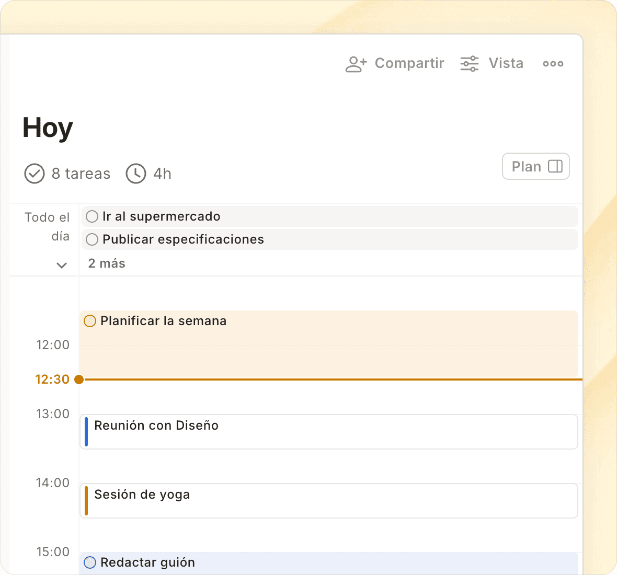Open the Vista sliders icon
The height and width of the screenshot is (575, 617).
pos(469,64)
